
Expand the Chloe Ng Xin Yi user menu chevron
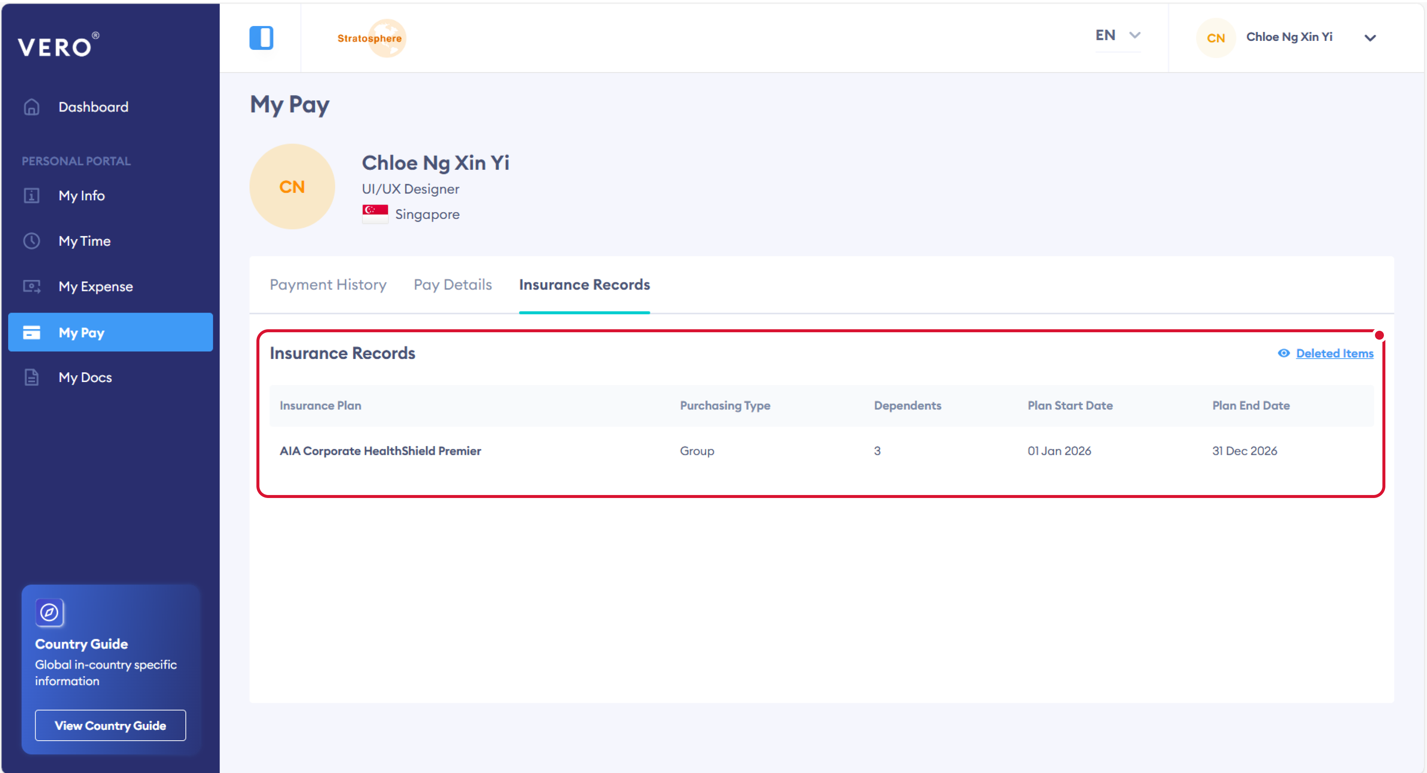tap(1370, 38)
